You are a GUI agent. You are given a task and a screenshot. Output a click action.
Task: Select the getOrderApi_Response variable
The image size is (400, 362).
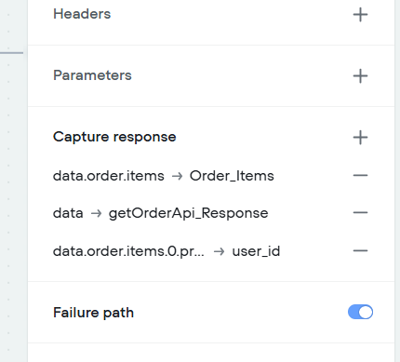tap(188, 213)
